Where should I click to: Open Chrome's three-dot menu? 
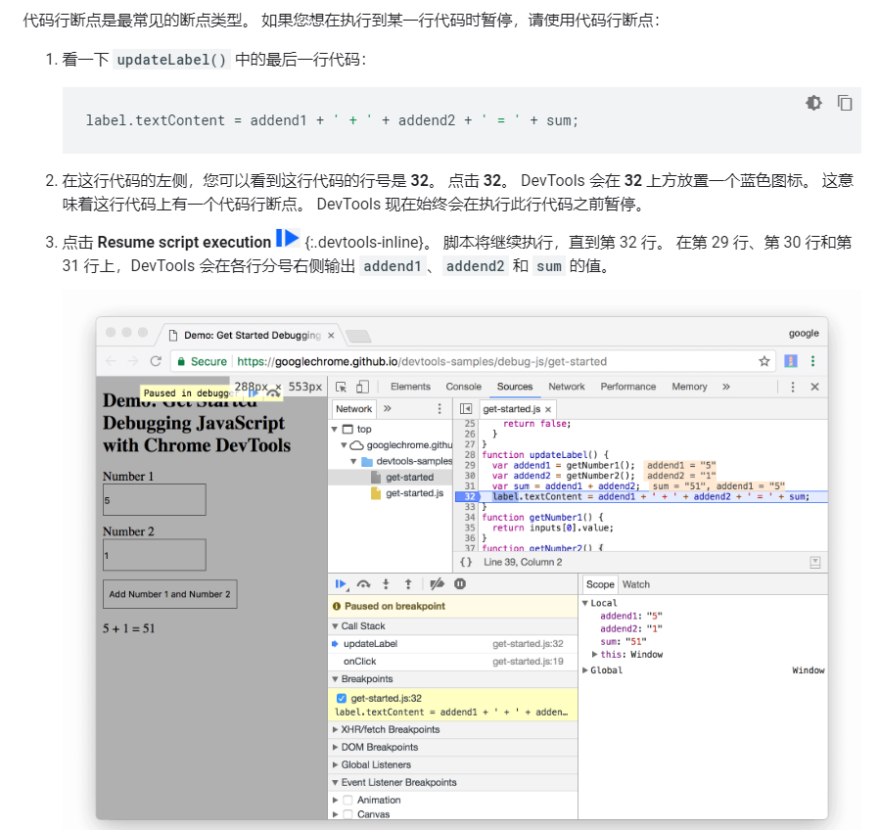tap(812, 361)
